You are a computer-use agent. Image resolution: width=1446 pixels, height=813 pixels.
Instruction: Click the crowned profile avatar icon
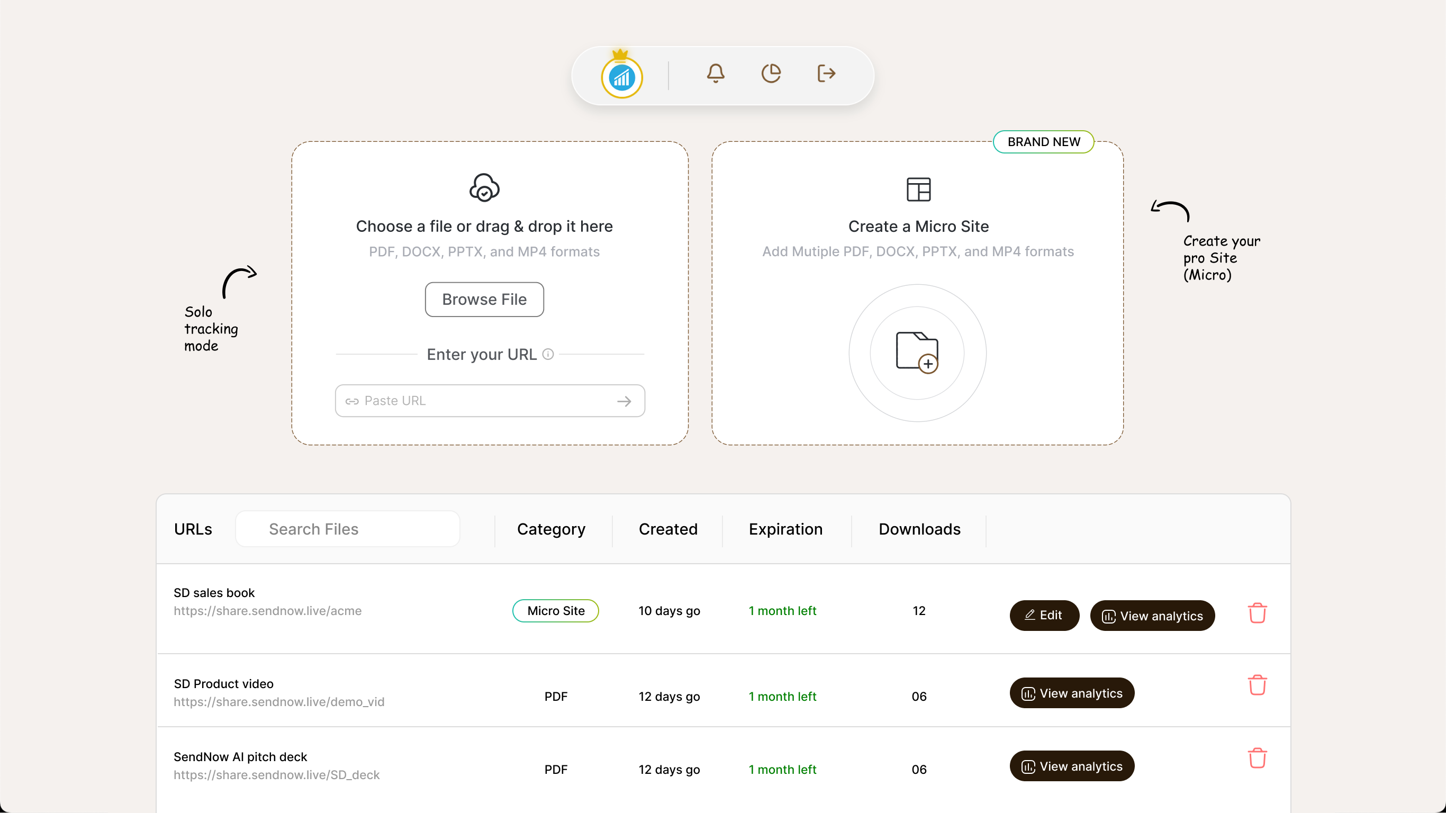click(621, 77)
